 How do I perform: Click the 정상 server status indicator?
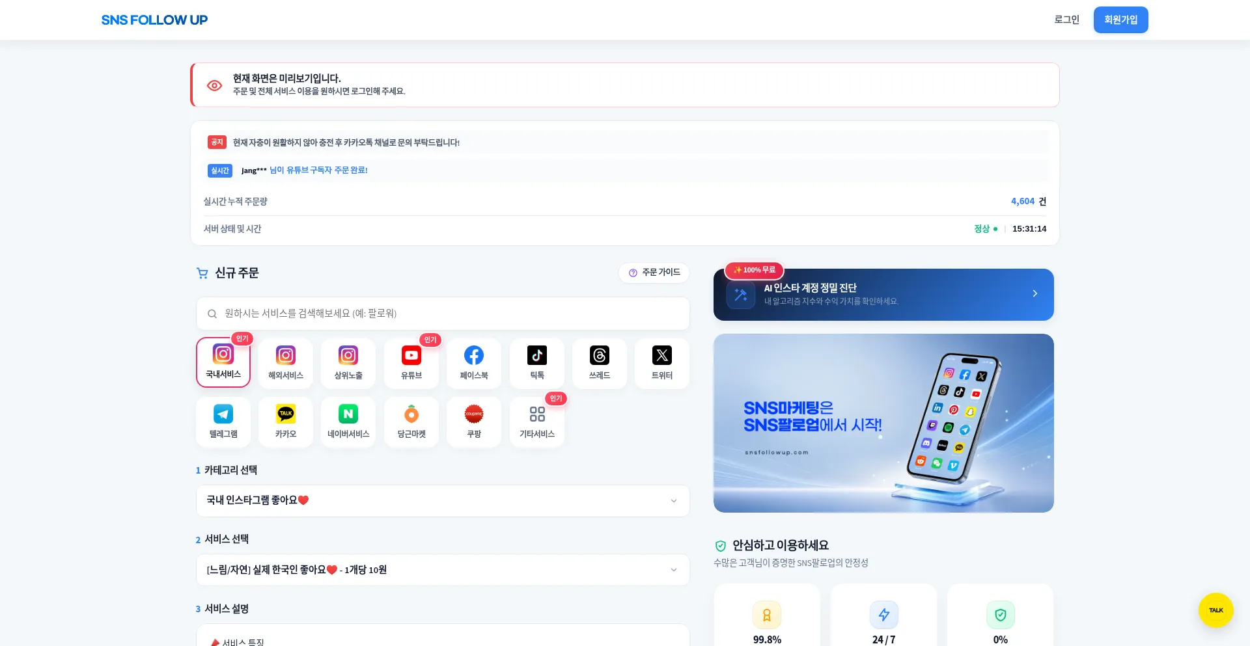click(x=986, y=229)
